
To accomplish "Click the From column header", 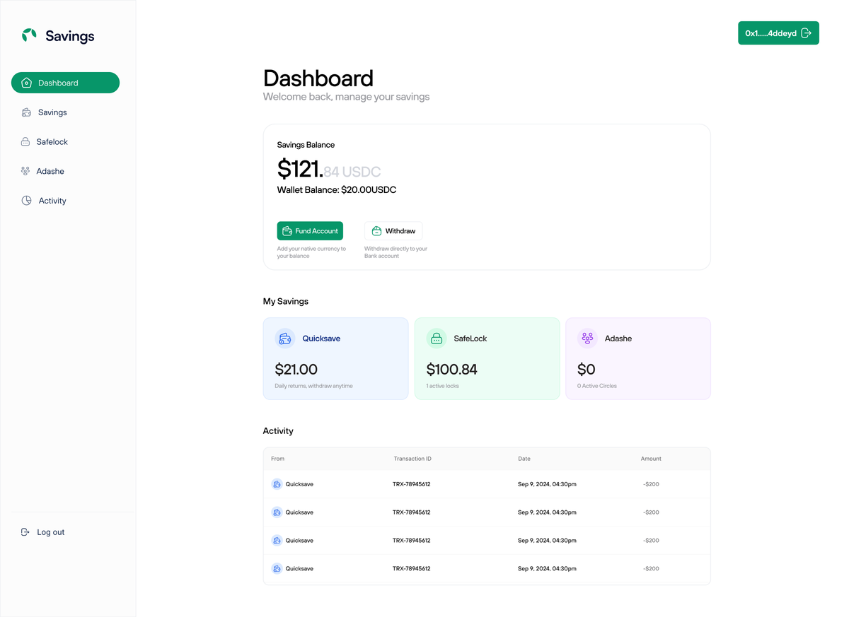I will (x=278, y=459).
